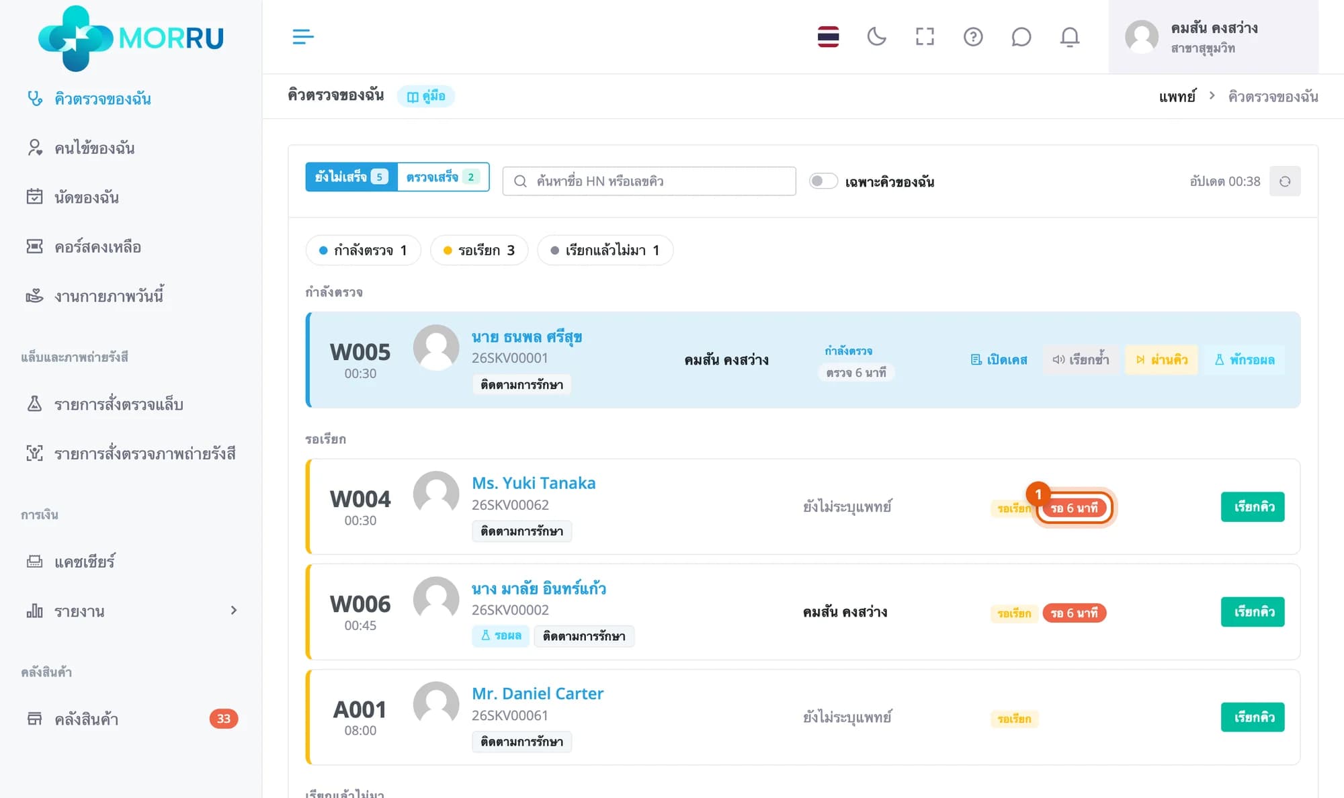Open notifications bell icon
Image resolution: width=1344 pixels, height=798 pixels.
coord(1069,36)
